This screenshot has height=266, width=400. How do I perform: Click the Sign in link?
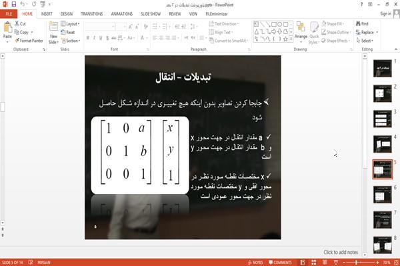click(385, 14)
